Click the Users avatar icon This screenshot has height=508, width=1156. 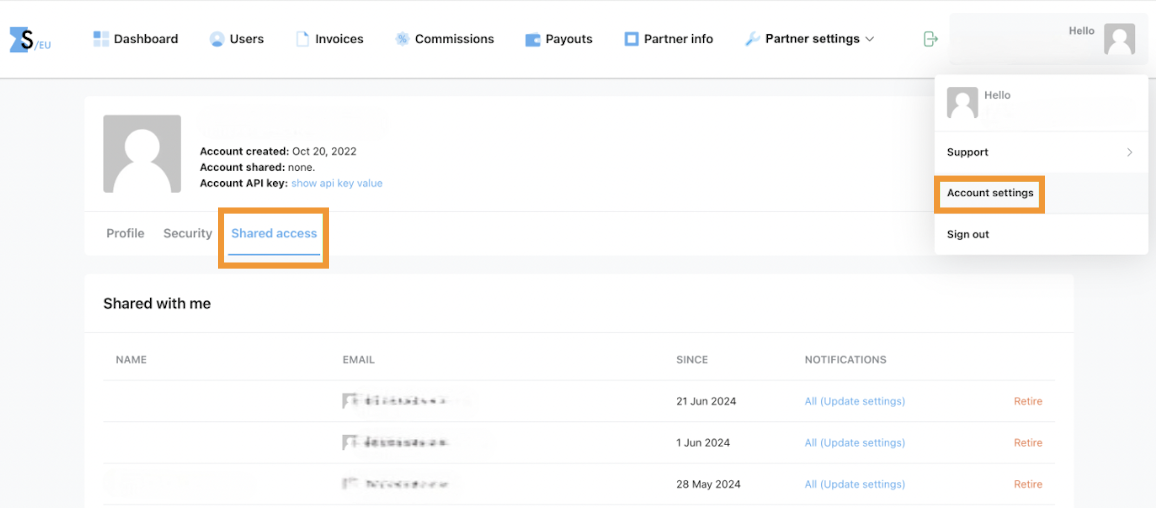(x=217, y=39)
